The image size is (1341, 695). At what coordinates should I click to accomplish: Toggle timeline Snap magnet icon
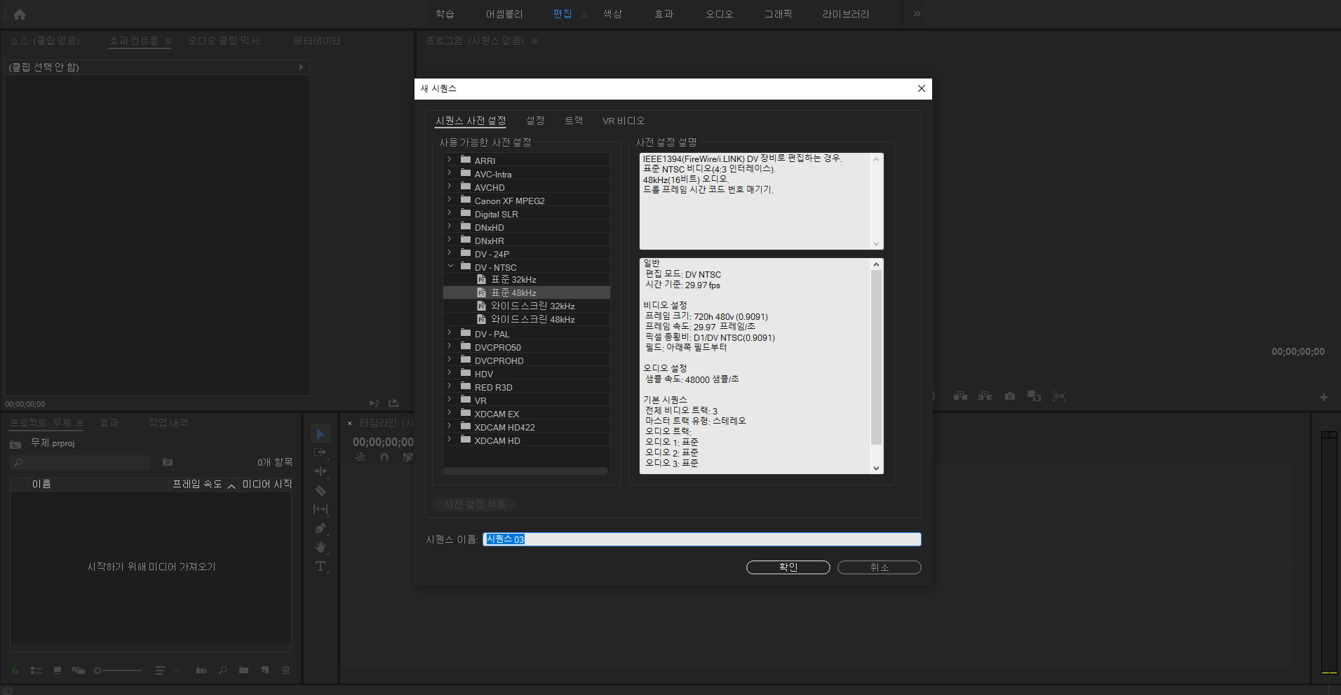coord(384,457)
